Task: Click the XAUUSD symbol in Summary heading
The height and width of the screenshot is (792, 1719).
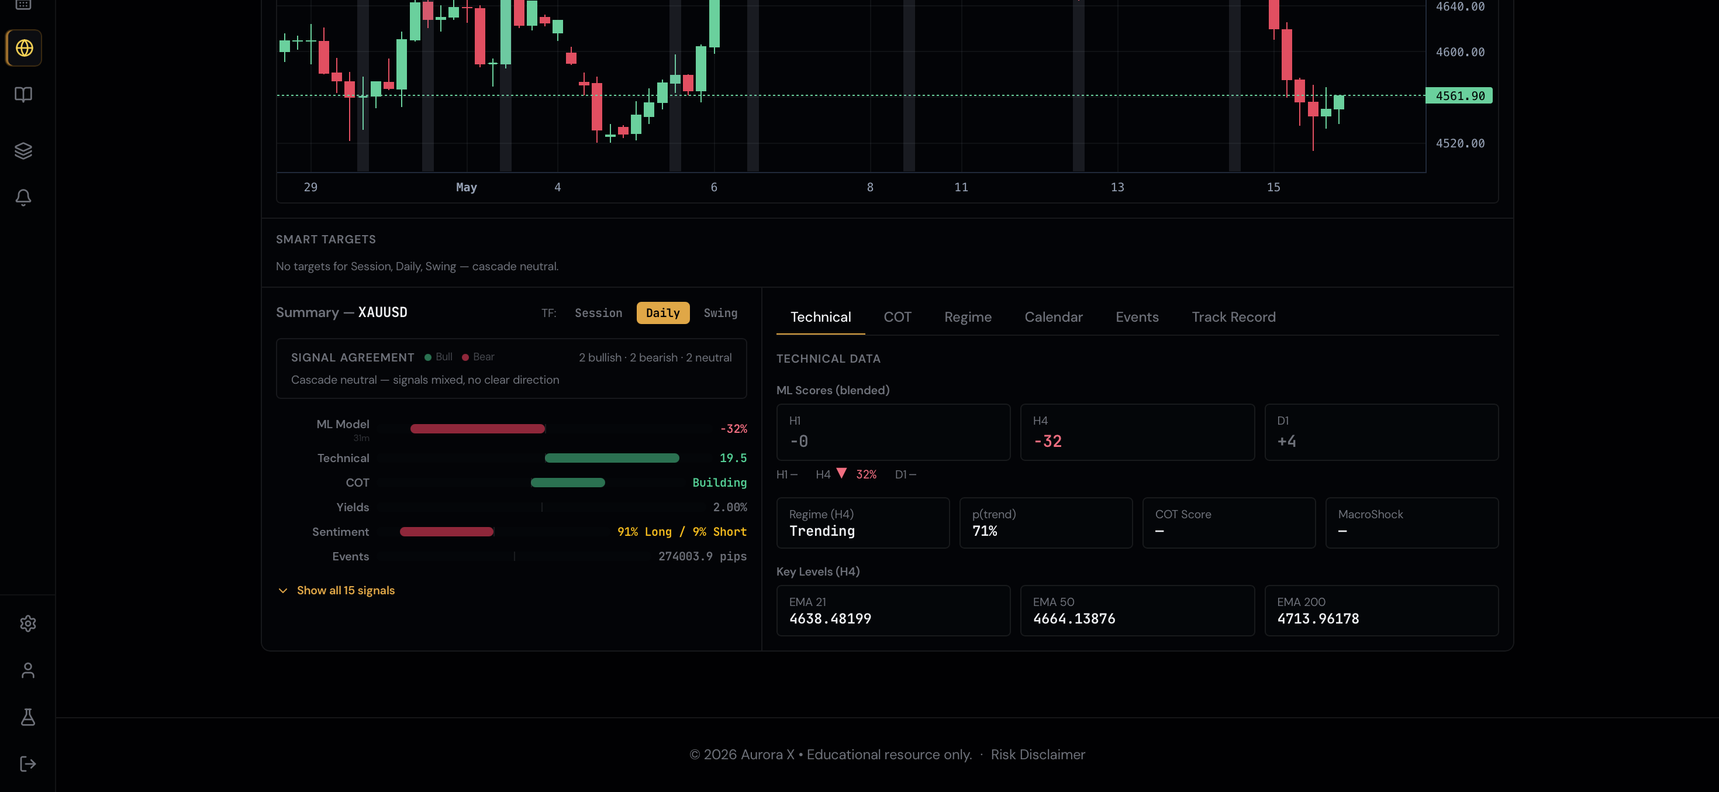Action: pos(382,312)
